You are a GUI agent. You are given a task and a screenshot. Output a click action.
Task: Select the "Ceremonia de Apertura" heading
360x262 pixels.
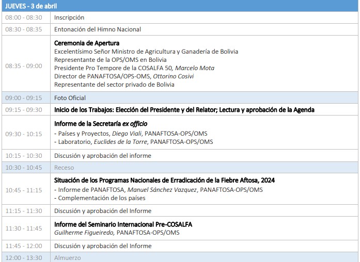(87, 43)
